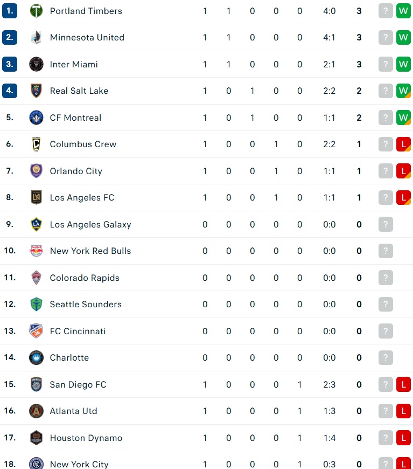This screenshot has height=469, width=413.
Task: Click the Los Angeles FC crest
Action: pos(36,197)
